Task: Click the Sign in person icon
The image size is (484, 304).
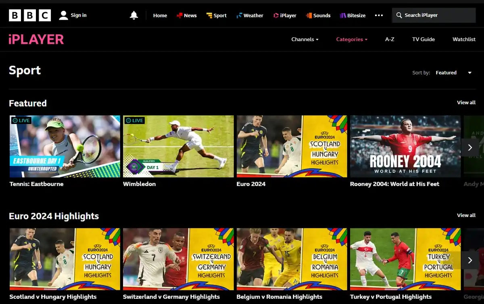Action: point(63,15)
